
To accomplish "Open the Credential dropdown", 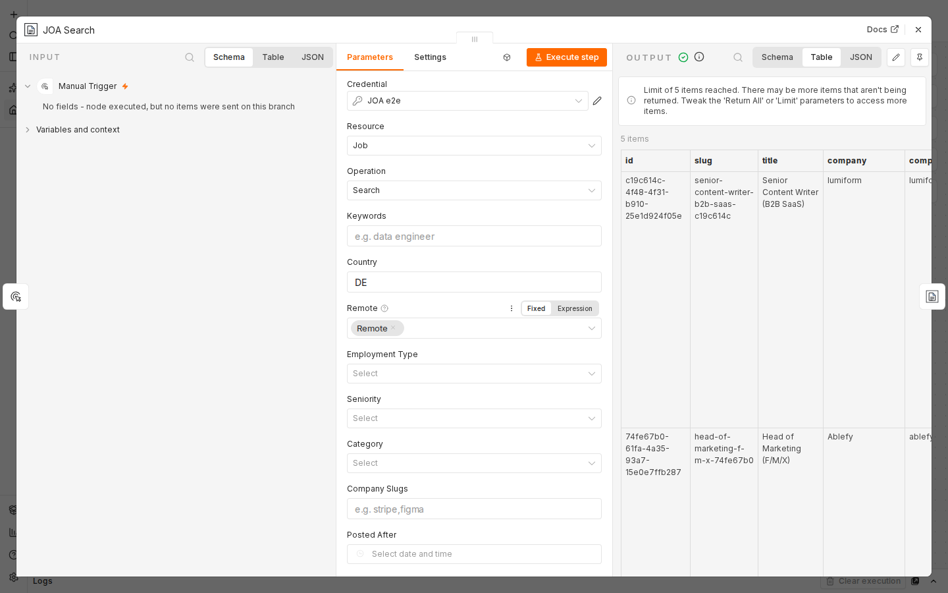I will (467, 101).
